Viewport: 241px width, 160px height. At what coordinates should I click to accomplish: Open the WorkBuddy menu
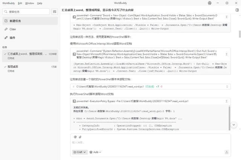tap(9, 3)
